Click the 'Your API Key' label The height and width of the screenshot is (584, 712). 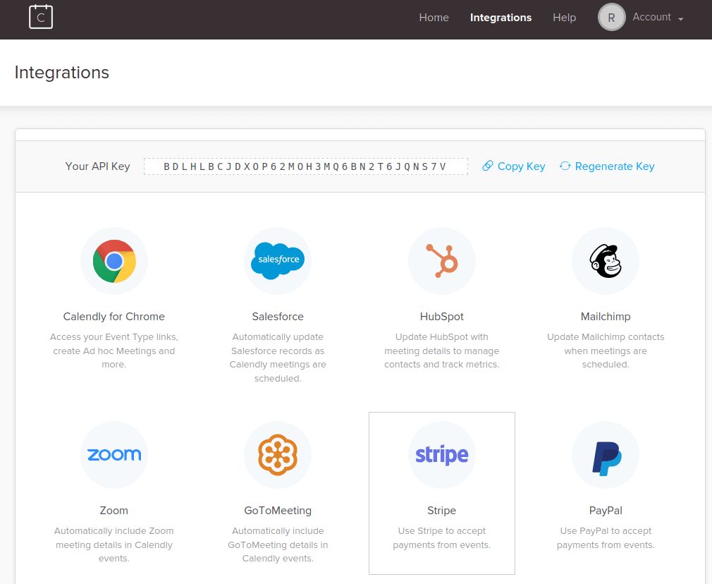click(x=97, y=166)
